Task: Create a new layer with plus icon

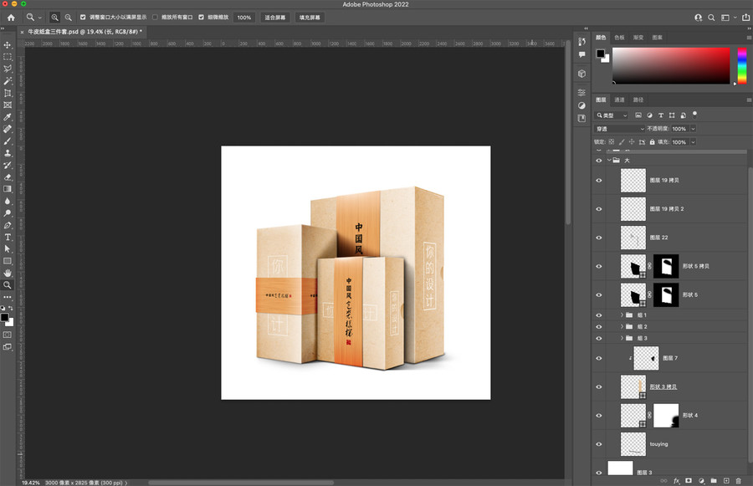Action: pos(726,481)
